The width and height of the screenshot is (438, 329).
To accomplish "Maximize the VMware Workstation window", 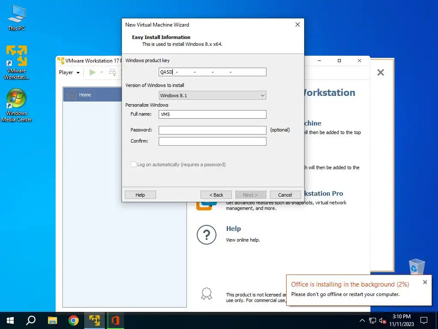I will pyautogui.click(x=339, y=60).
